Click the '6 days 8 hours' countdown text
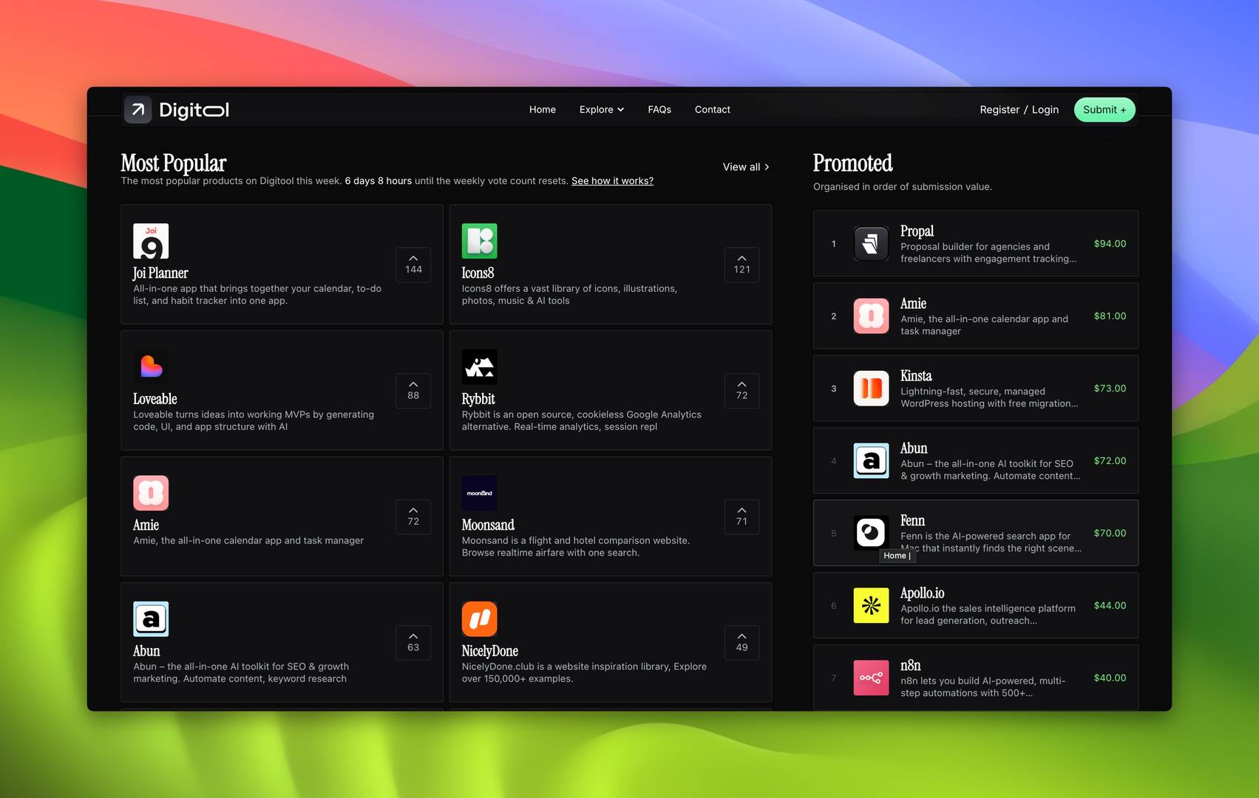This screenshot has width=1259, height=798. pyautogui.click(x=378, y=181)
